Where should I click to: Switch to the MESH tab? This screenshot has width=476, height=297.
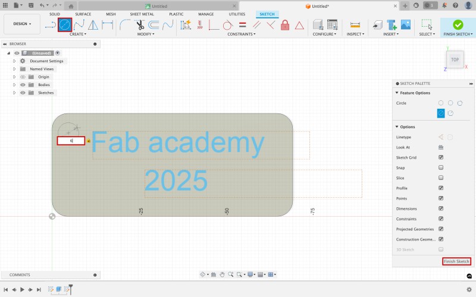pos(111,14)
